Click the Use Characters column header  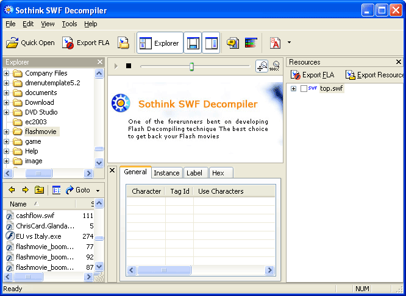pos(234,191)
